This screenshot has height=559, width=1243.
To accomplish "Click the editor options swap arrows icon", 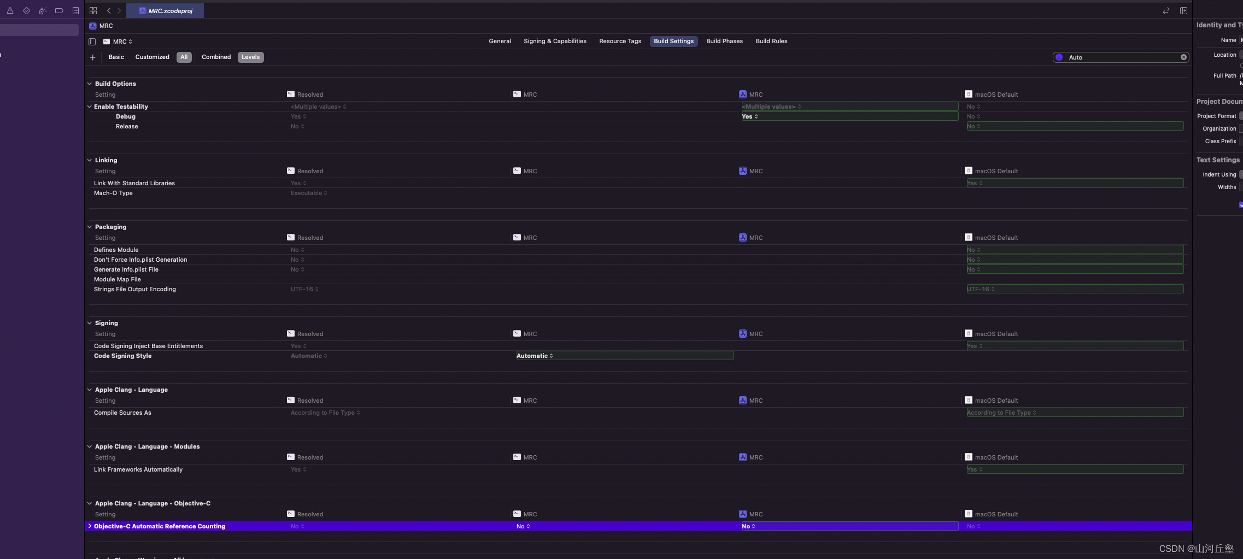I will pos(1166,10).
